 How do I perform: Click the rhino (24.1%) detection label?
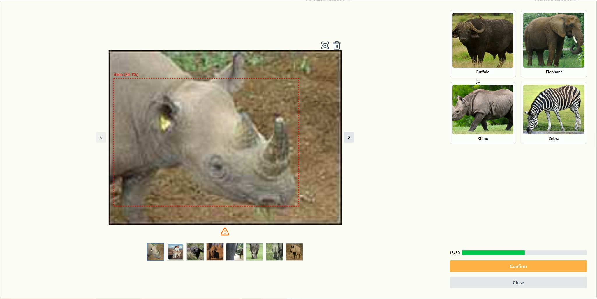126,74
